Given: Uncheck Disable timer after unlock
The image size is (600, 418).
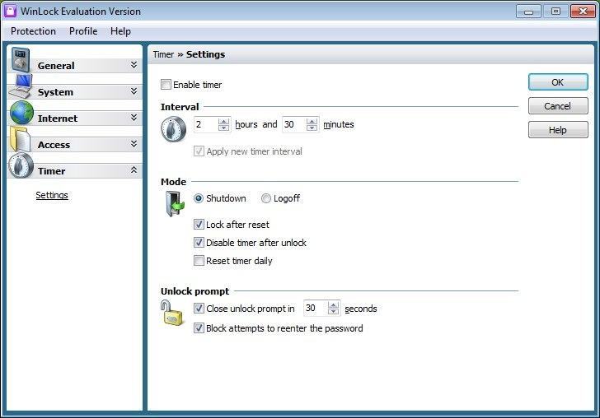Looking at the screenshot, I should [199, 242].
